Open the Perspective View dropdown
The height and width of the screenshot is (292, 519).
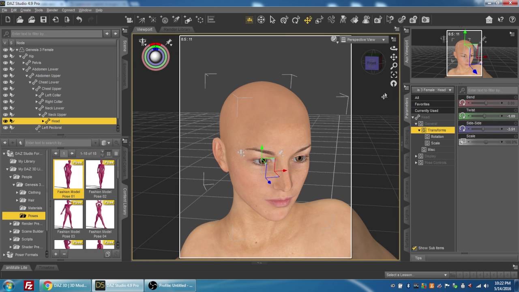click(363, 40)
